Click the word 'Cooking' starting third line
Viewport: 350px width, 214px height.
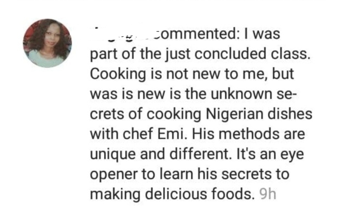118,74
